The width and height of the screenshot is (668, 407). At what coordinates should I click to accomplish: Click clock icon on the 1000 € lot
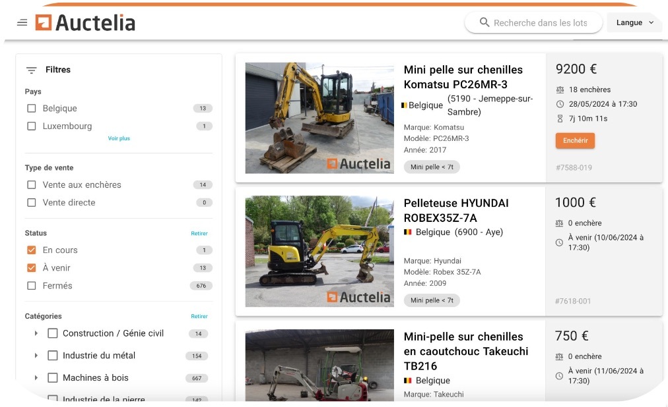point(559,242)
